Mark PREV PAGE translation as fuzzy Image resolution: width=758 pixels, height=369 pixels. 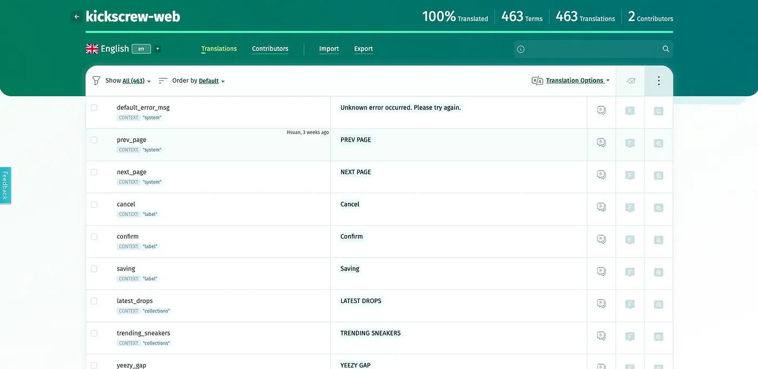630,143
